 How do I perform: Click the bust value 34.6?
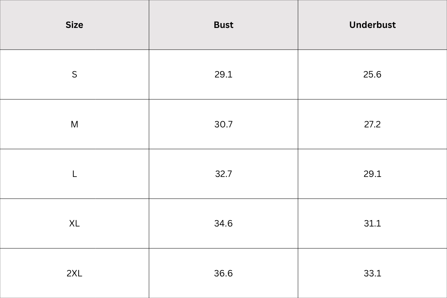(223, 223)
